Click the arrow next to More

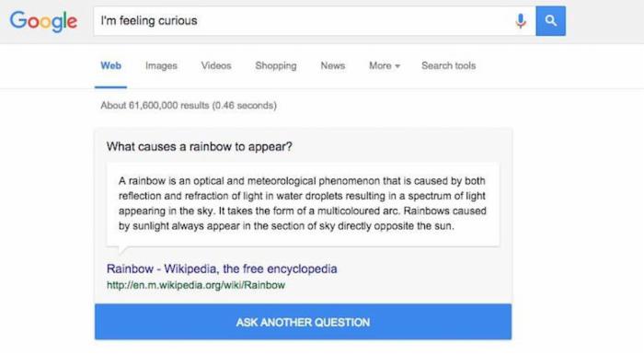coord(397,66)
